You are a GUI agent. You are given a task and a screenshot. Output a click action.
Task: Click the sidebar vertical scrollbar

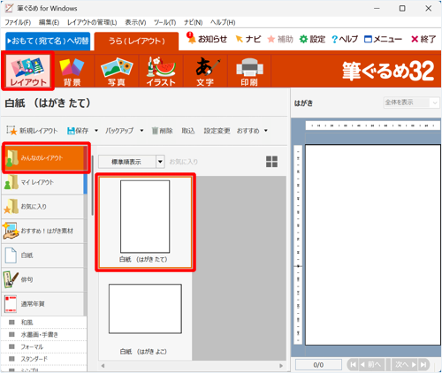[x=92, y=186]
